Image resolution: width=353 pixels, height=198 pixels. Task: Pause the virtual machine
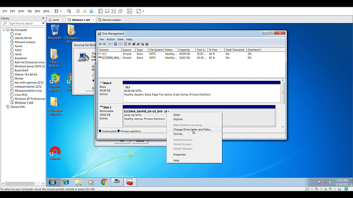point(56,11)
